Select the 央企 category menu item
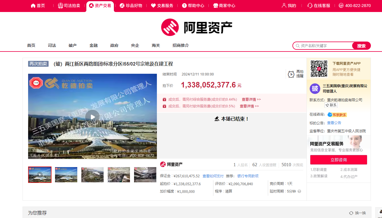The image size is (382, 218). click(135, 45)
